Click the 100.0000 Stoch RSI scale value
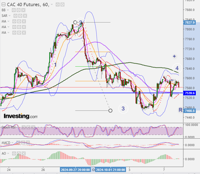The height and width of the screenshot is (174, 200). [x=192, y=125]
